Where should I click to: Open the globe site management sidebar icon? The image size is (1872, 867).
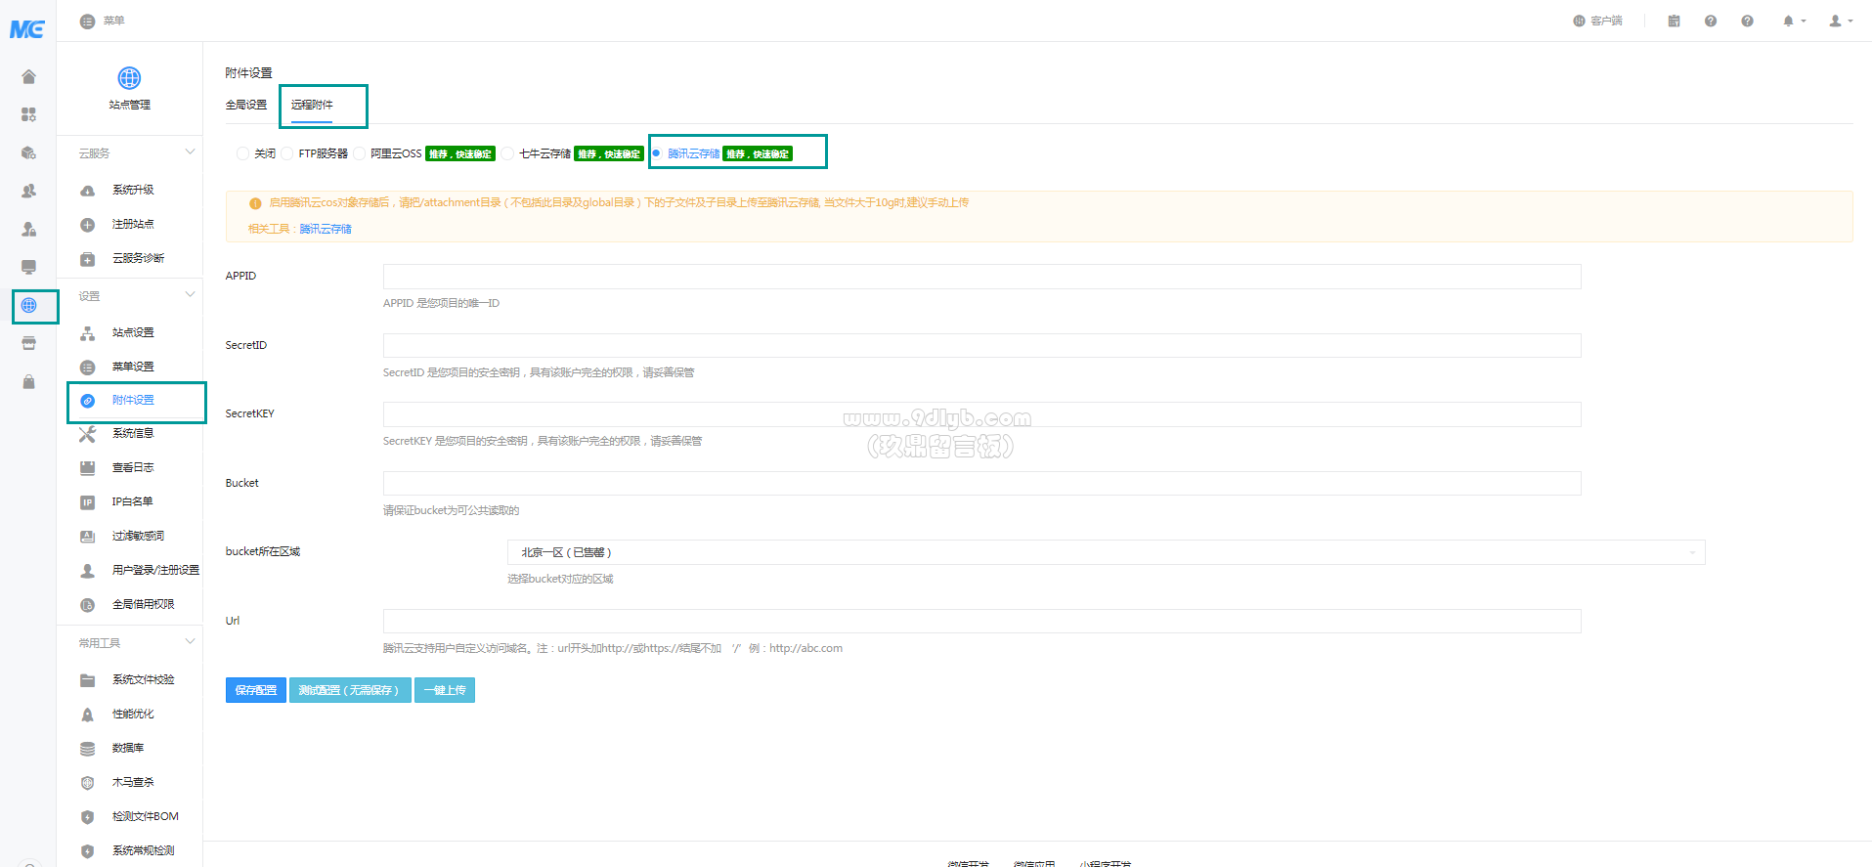click(x=29, y=305)
